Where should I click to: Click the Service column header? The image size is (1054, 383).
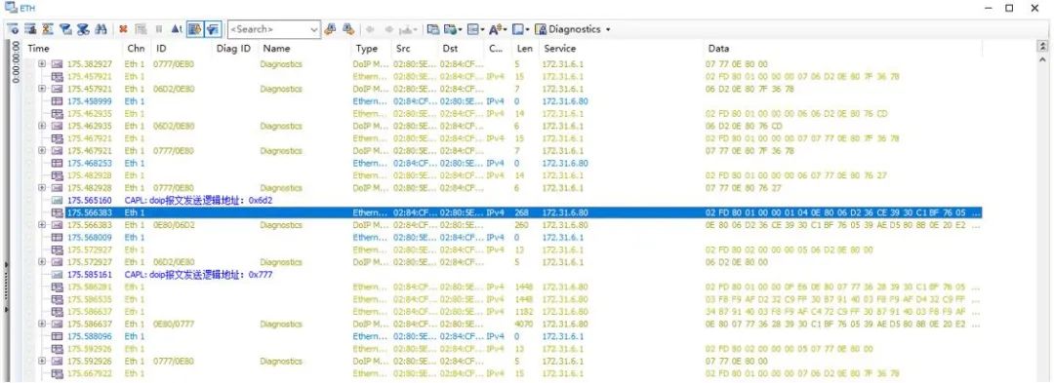point(560,49)
